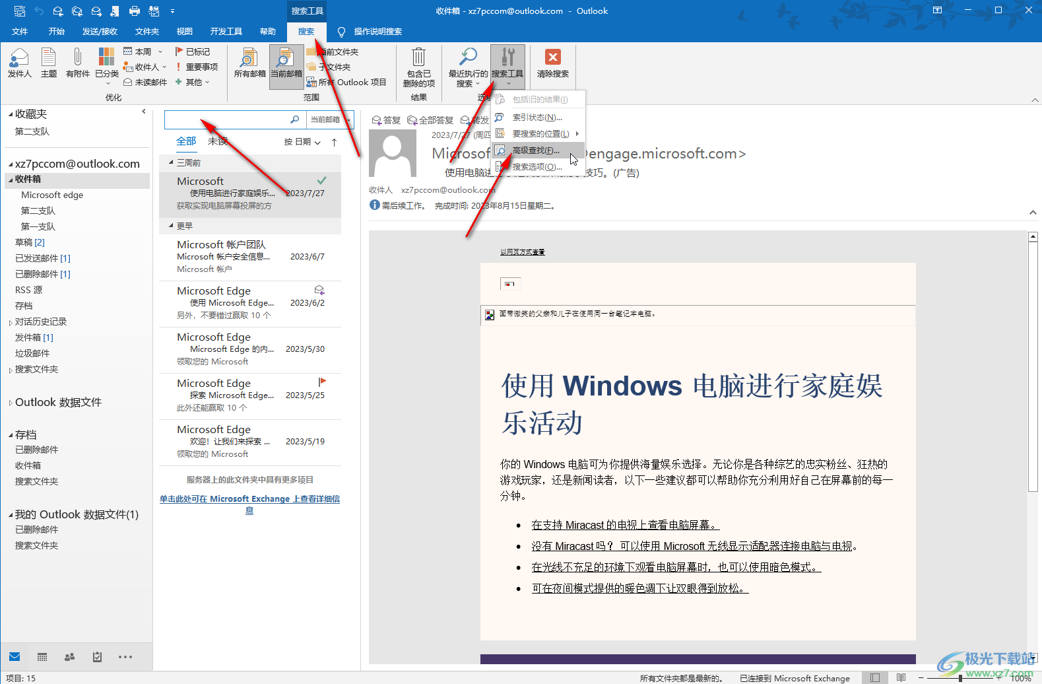
Task: Click 全部答复 (Reply All) button
Action: coord(430,120)
